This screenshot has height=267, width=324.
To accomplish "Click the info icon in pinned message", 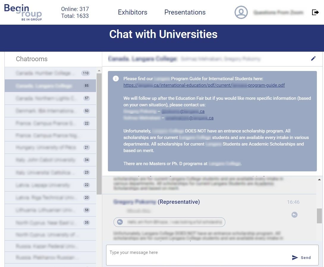I will [x=116, y=79].
